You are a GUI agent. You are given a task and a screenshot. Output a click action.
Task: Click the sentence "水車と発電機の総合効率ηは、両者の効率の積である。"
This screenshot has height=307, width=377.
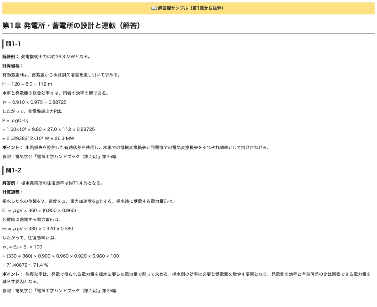(56, 93)
